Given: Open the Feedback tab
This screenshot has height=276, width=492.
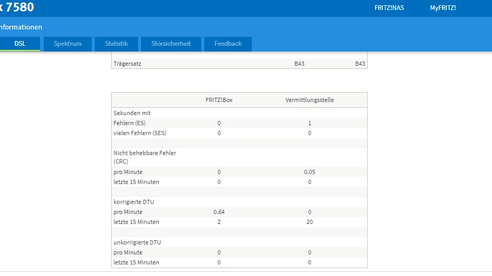Looking at the screenshot, I should 228,44.
